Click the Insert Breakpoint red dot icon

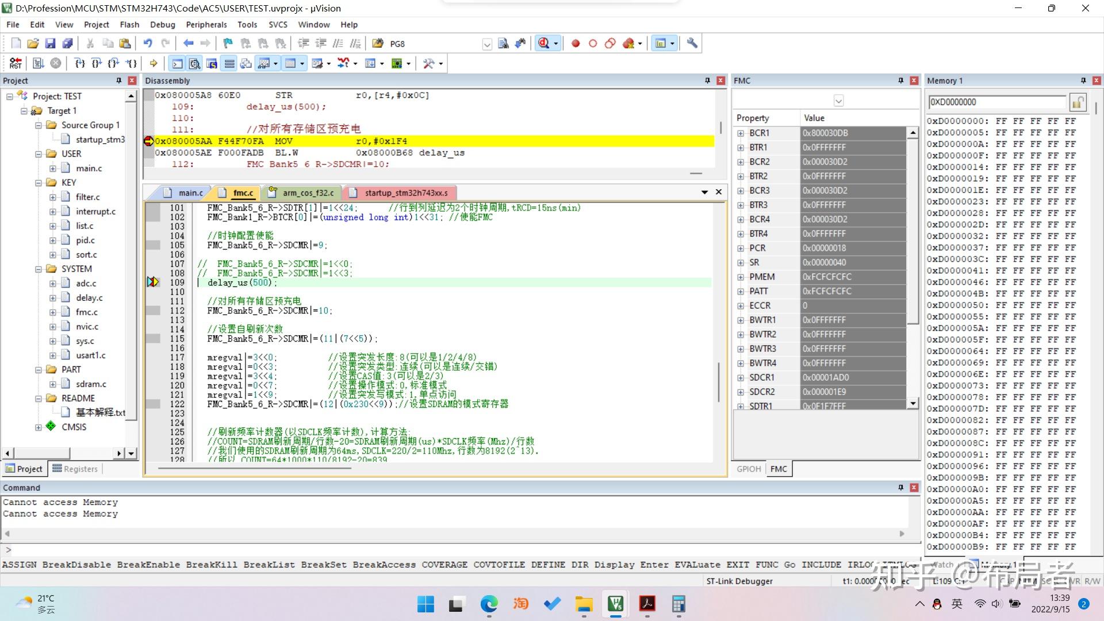576,43
